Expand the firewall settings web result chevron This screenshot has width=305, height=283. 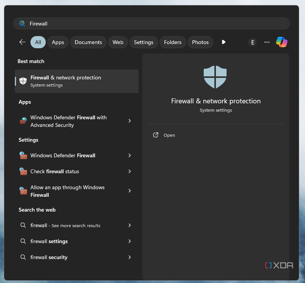(x=129, y=241)
